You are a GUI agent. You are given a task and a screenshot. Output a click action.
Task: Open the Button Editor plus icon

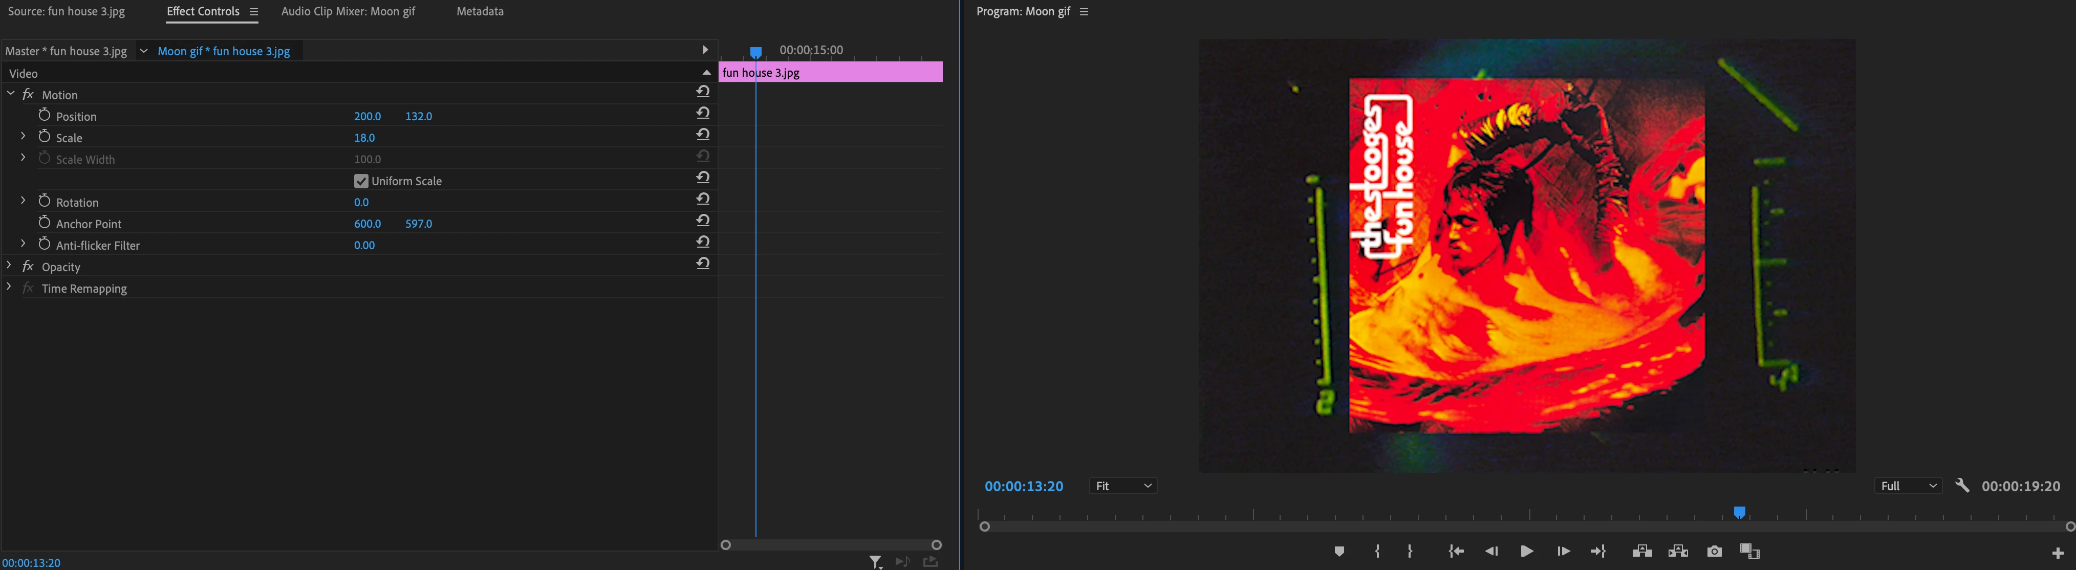point(2058,553)
